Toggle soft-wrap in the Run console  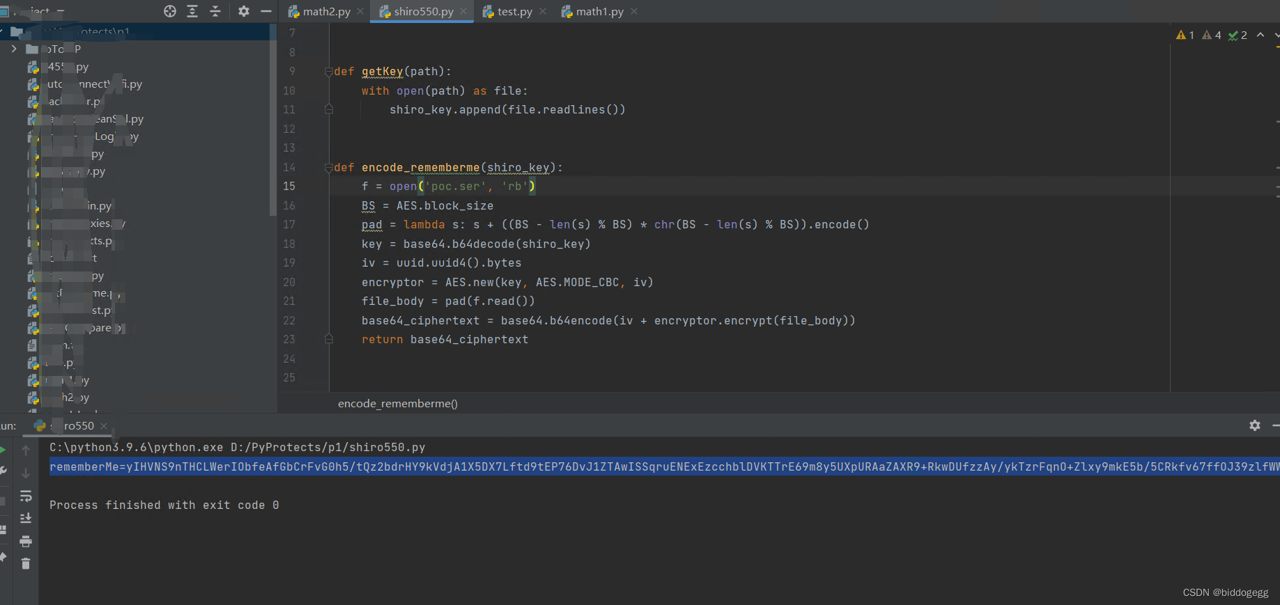[26, 496]
